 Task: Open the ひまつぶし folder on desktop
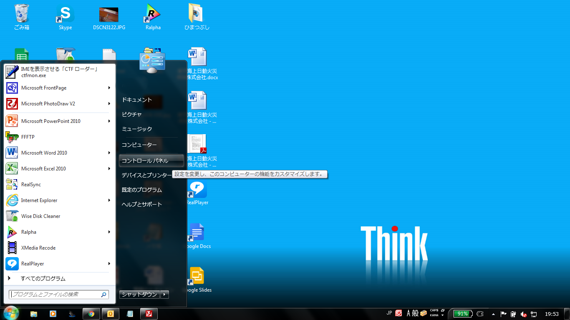click(x=197, y=15)
